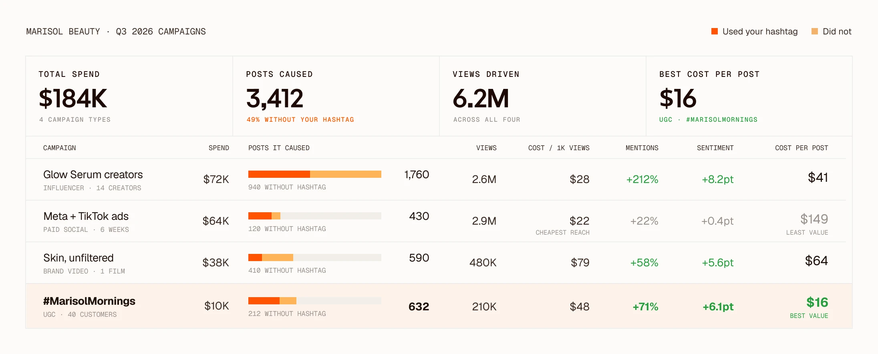Click the Meta + TikTok ads posts bar
Screen dimensions: 878x354
click(315, 216)
